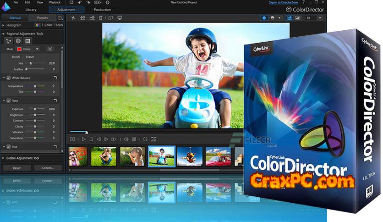
Task: Toggle the Tone section checkbox
Action: click(x=9, y=100)
